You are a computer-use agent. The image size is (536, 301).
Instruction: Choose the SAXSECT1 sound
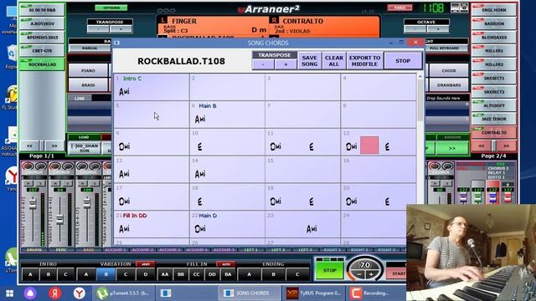(494, 78)
